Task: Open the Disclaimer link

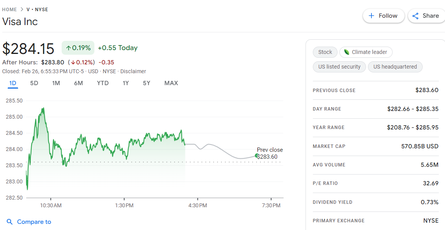Action: (133, 72)
